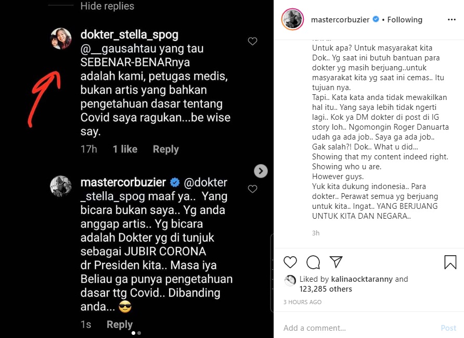Advance carousel with the next arrow
This screenshot has height=338, width=464.
(x=261, y=171)
